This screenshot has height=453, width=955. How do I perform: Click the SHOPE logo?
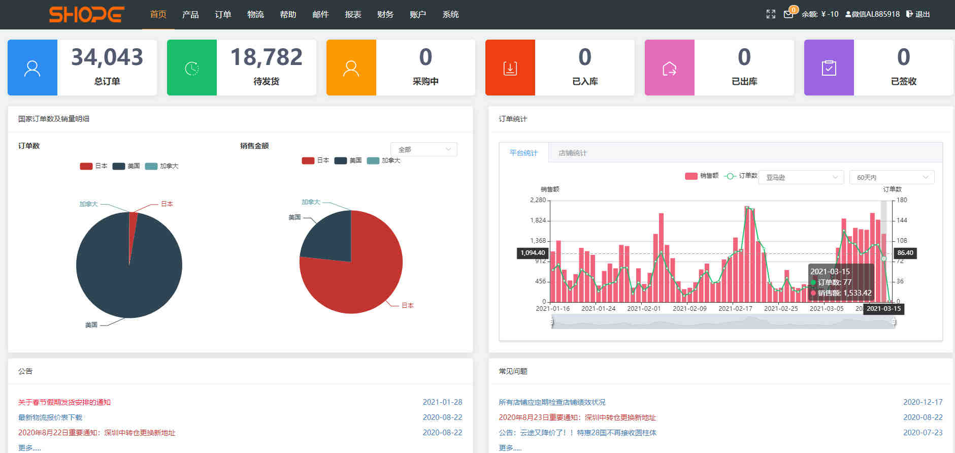click(87, 15)
